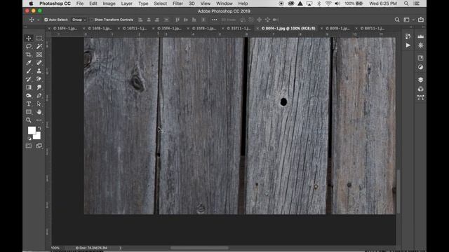Expand the right panel dock arrows
The width and height of the screenshot is (449, 252).
[423, 27]
